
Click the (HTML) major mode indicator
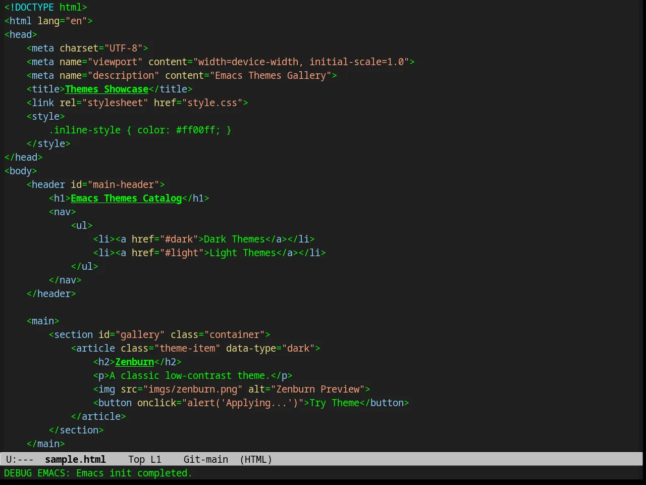coord(256,459)
